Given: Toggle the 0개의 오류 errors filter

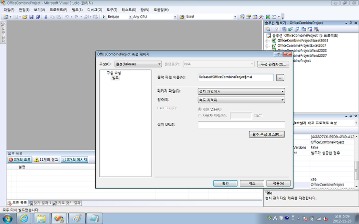Looking at the screenshot, I should click(x=19, y=160).
